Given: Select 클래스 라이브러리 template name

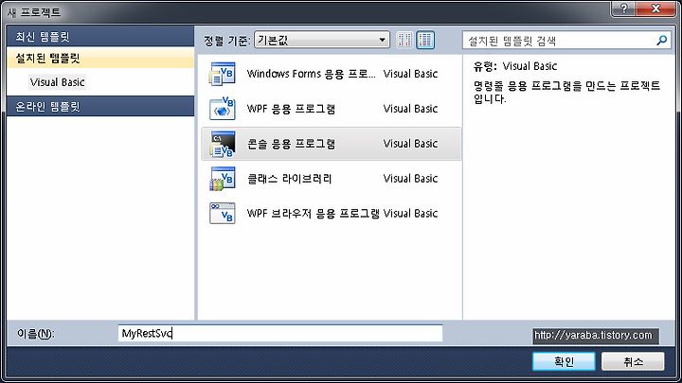Looking at the screenshot, I should (289, 179).
